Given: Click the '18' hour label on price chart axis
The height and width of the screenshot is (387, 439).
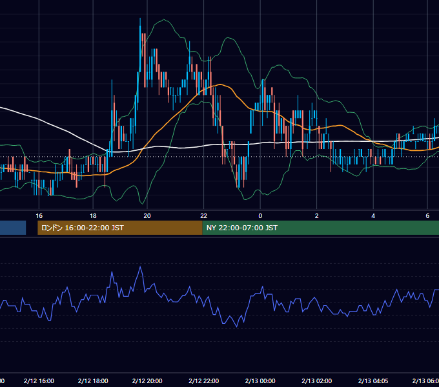Looking at the screenshot, I should [x=93, y=216].
